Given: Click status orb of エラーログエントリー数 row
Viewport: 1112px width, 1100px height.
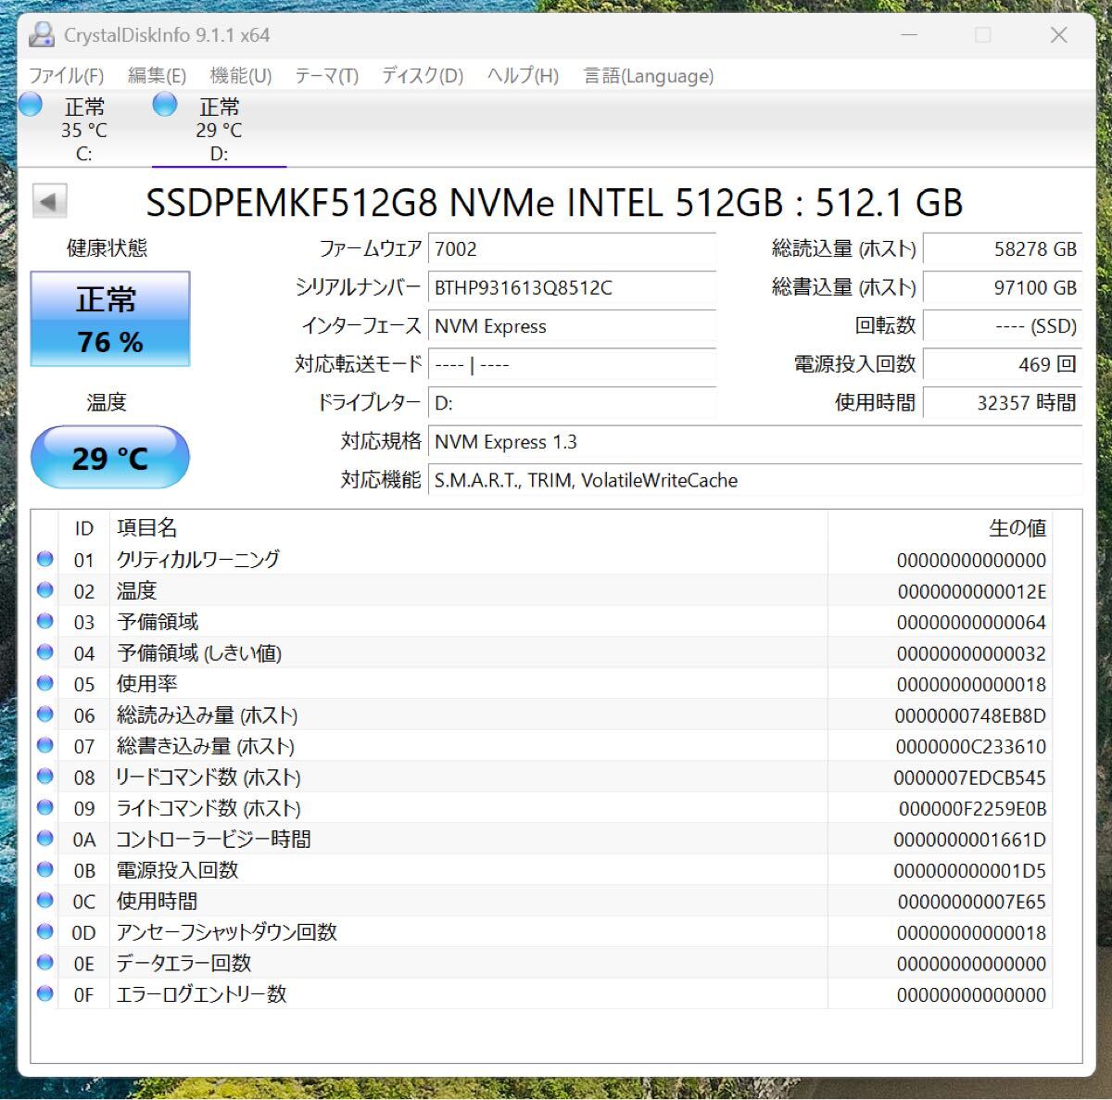Looking at the screenshot, I should 44,993.
